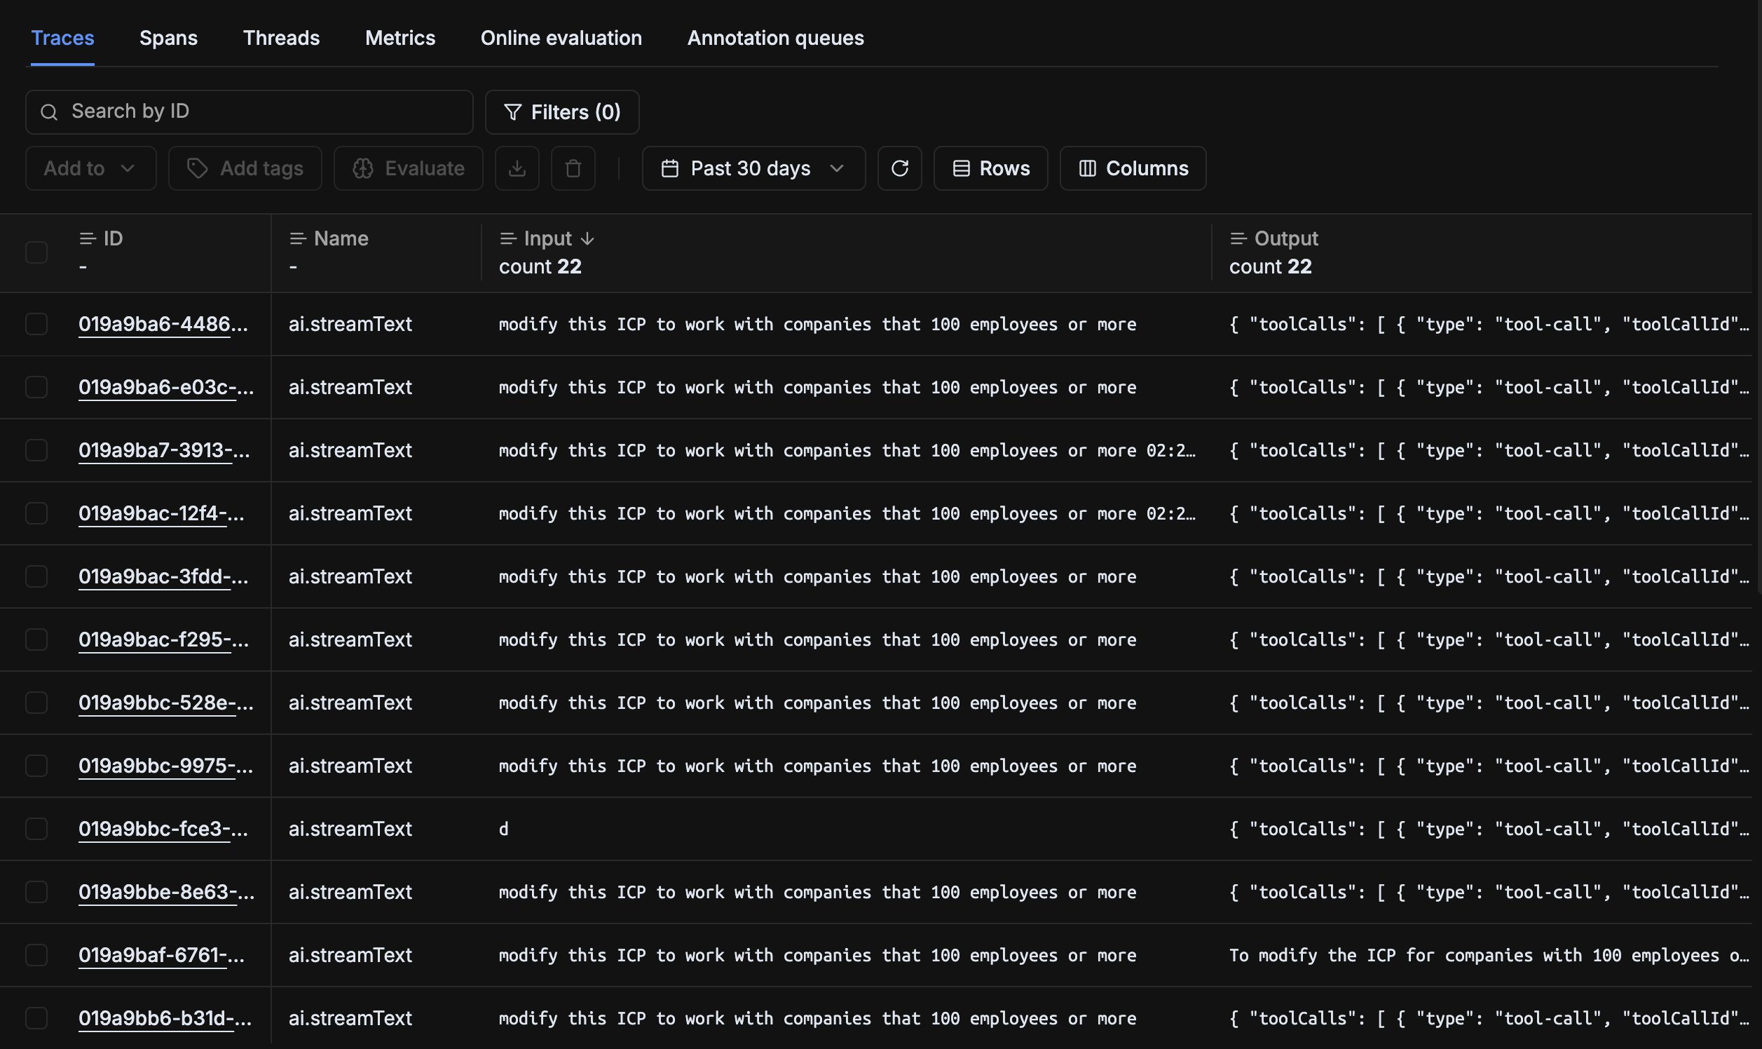Select checkbox for trace 019a9bbc-fce3
The image size is (1762, 1049).
click(36, 828)
